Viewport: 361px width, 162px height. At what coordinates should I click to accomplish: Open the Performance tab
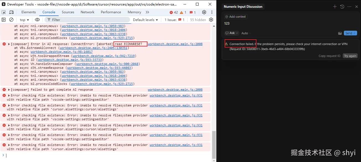pos(111,12)
